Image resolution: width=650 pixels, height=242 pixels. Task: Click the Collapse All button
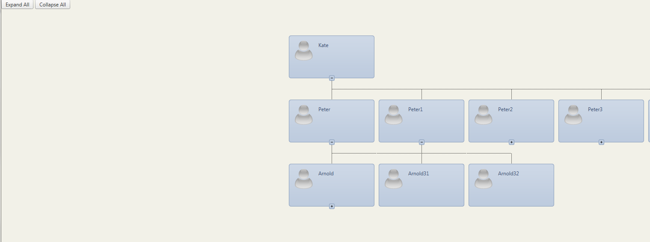pos(53,5)
